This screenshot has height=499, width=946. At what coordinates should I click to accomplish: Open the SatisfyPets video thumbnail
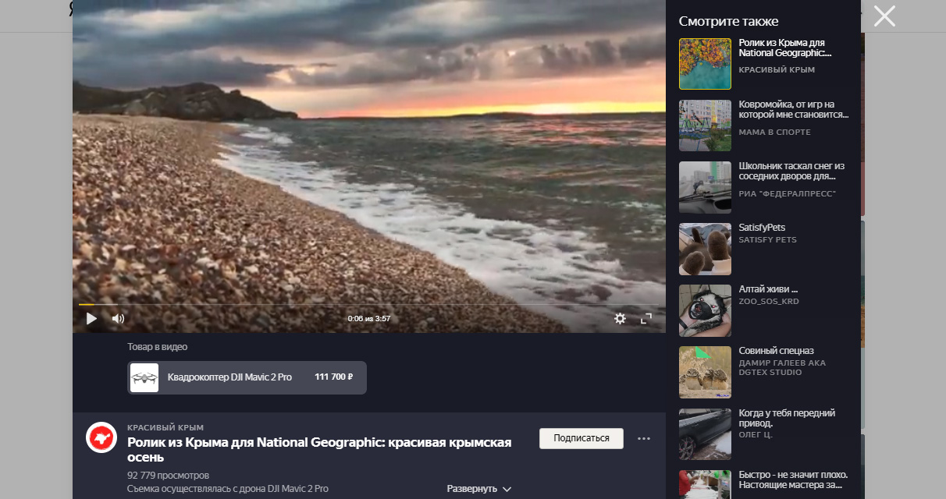705,249
